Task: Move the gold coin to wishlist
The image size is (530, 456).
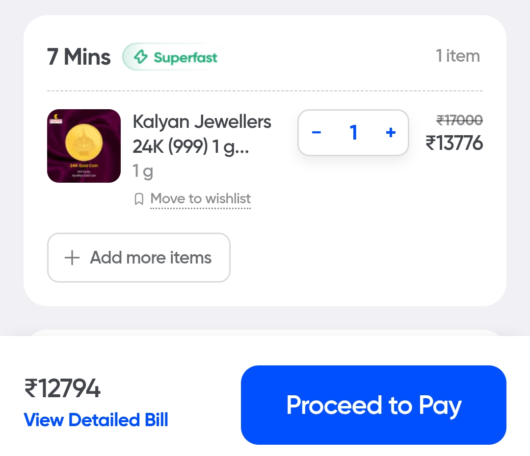Action: [x=200, y=199]
